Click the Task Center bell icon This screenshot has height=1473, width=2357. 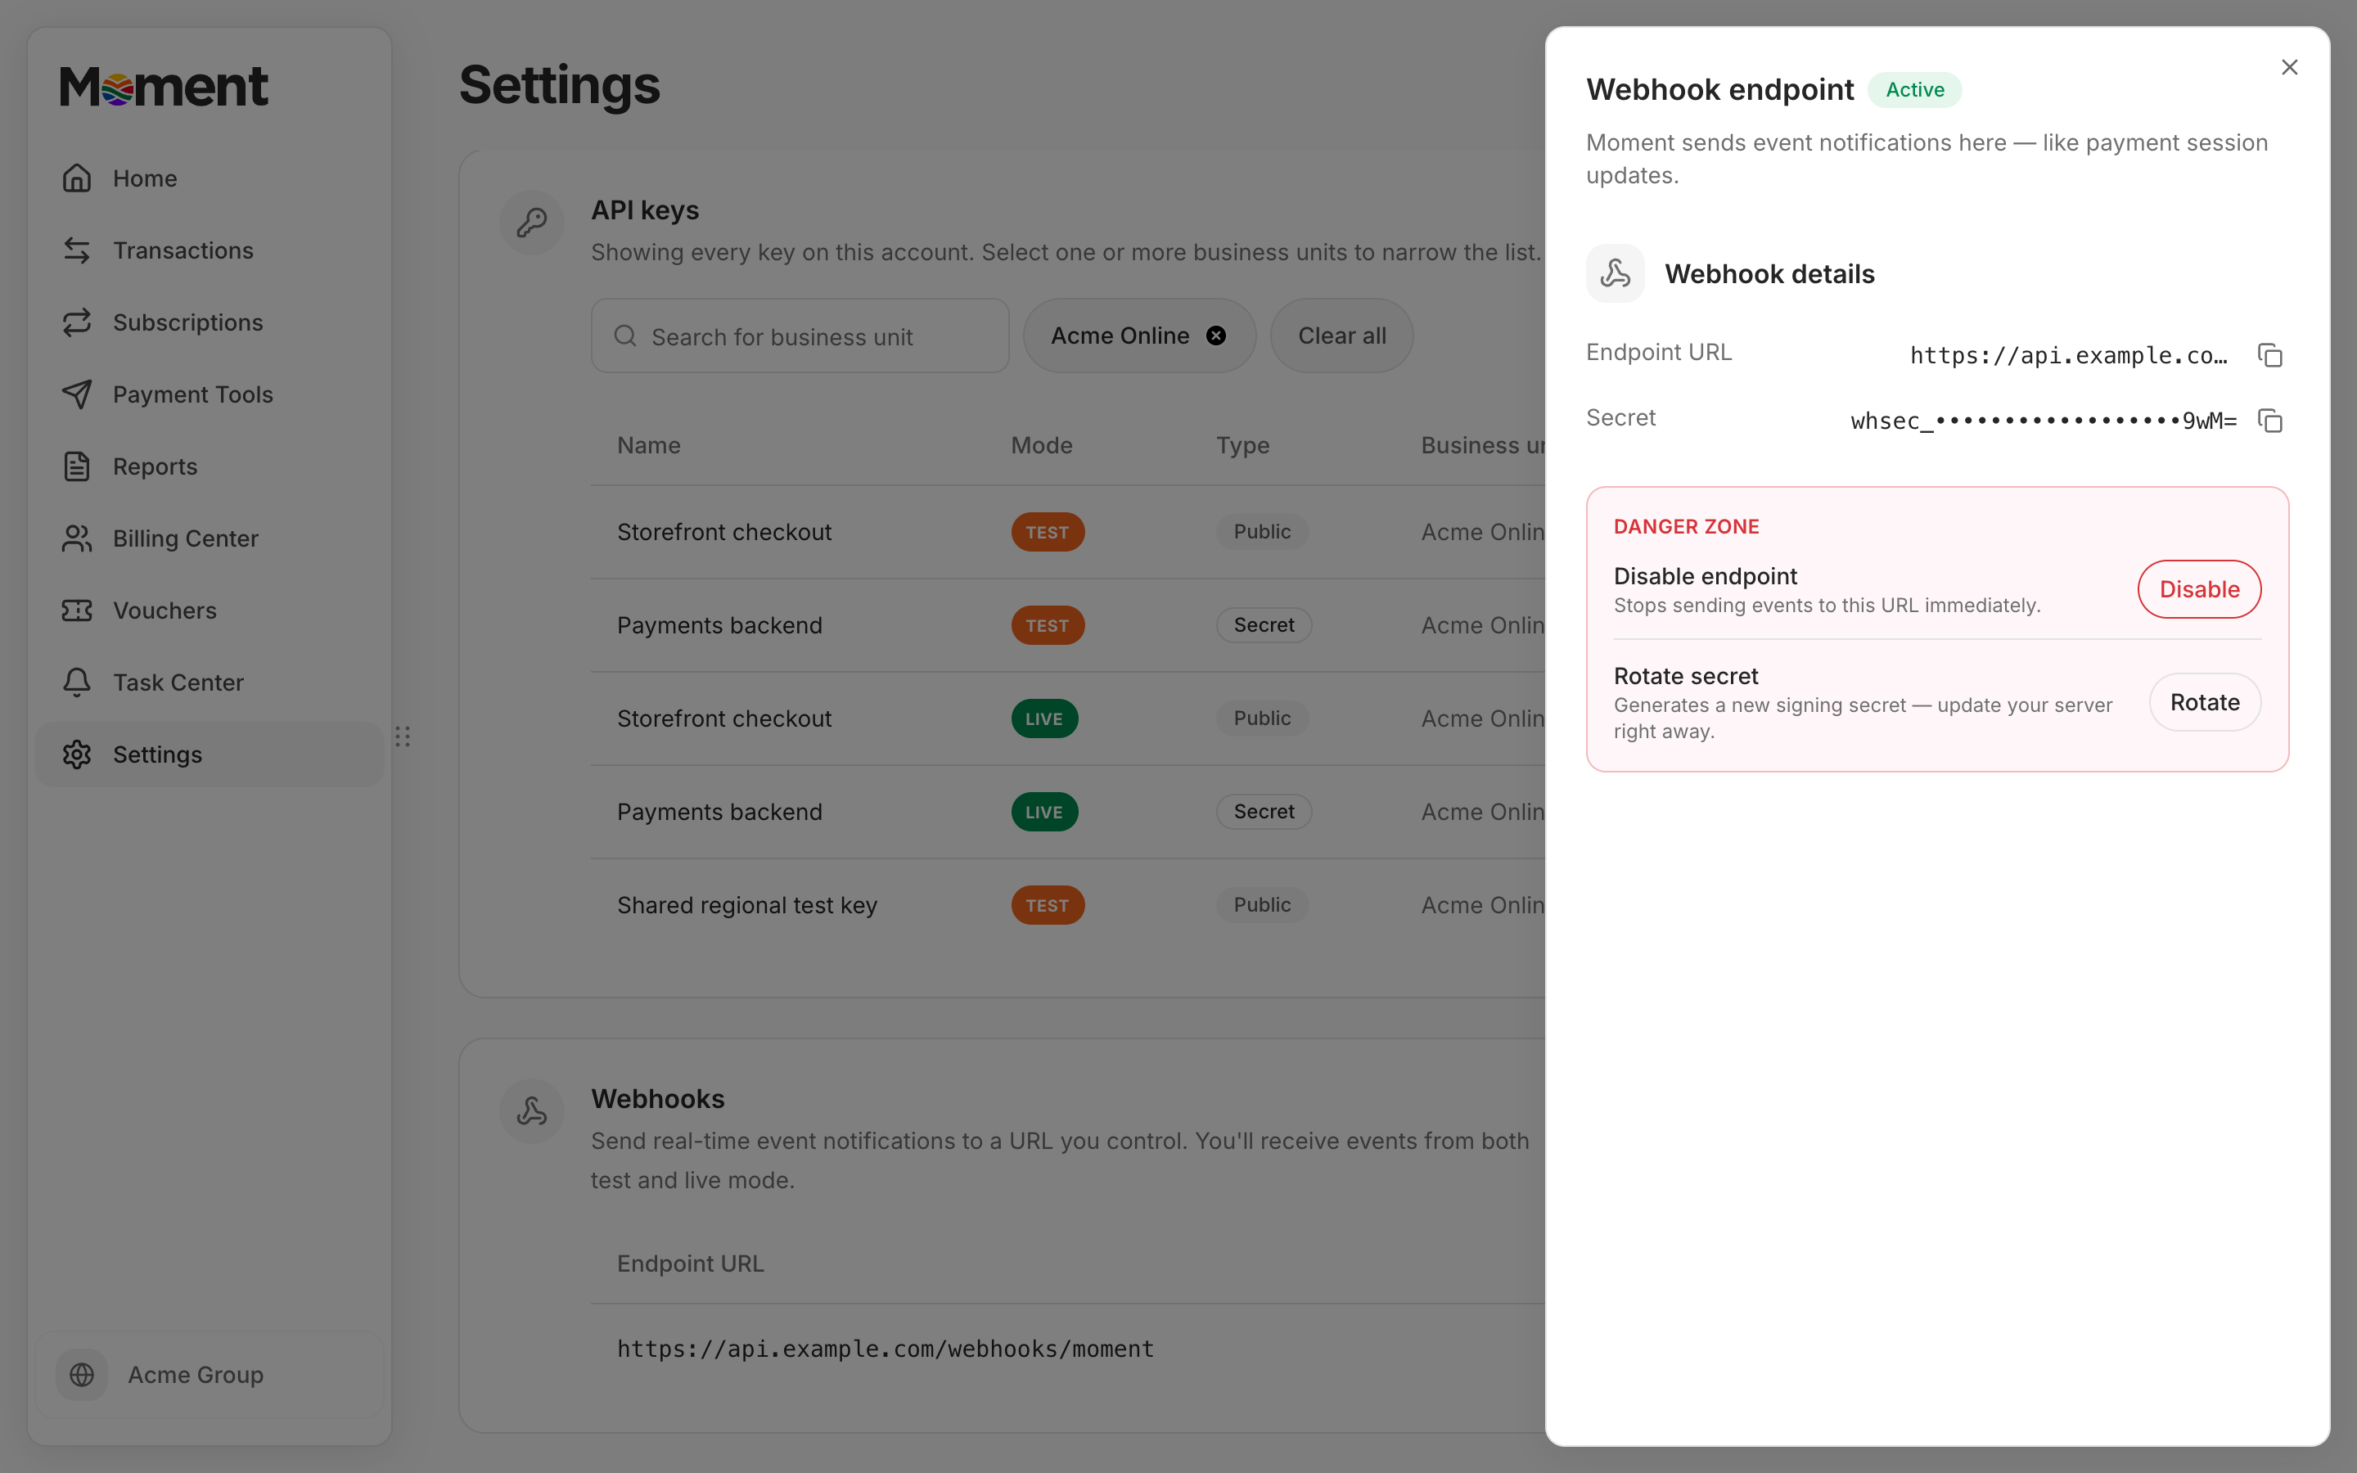point(77,683)
